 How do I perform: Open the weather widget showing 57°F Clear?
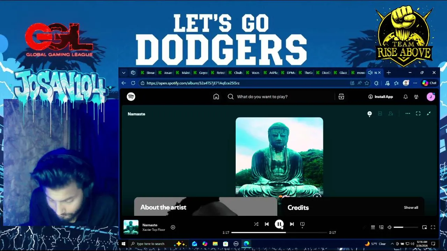coord(375,244)
